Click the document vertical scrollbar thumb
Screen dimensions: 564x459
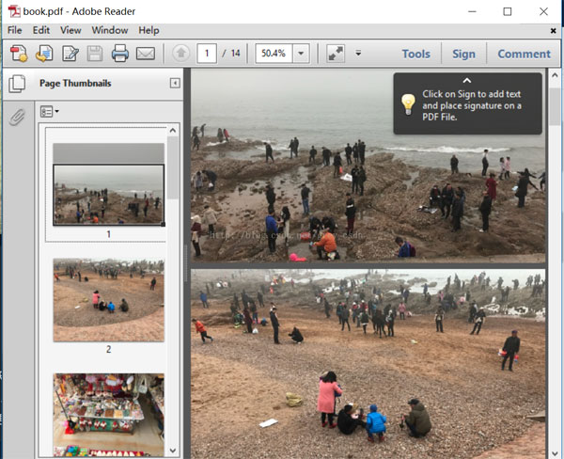pos(555,107)
